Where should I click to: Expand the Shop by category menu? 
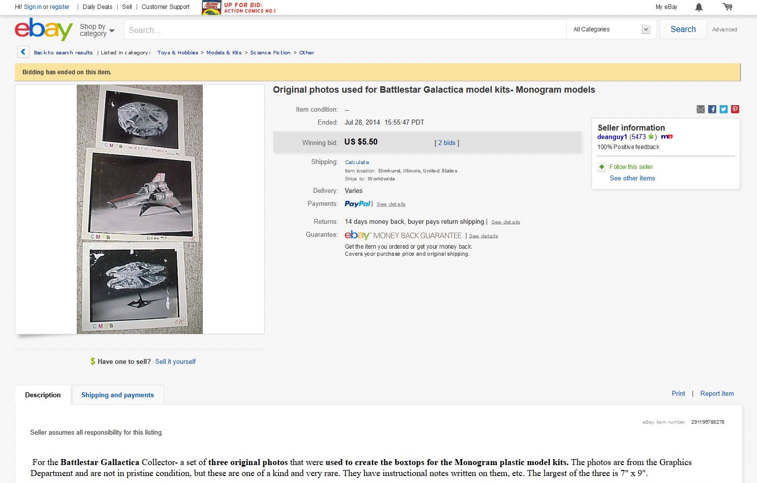tap(97, 30)
